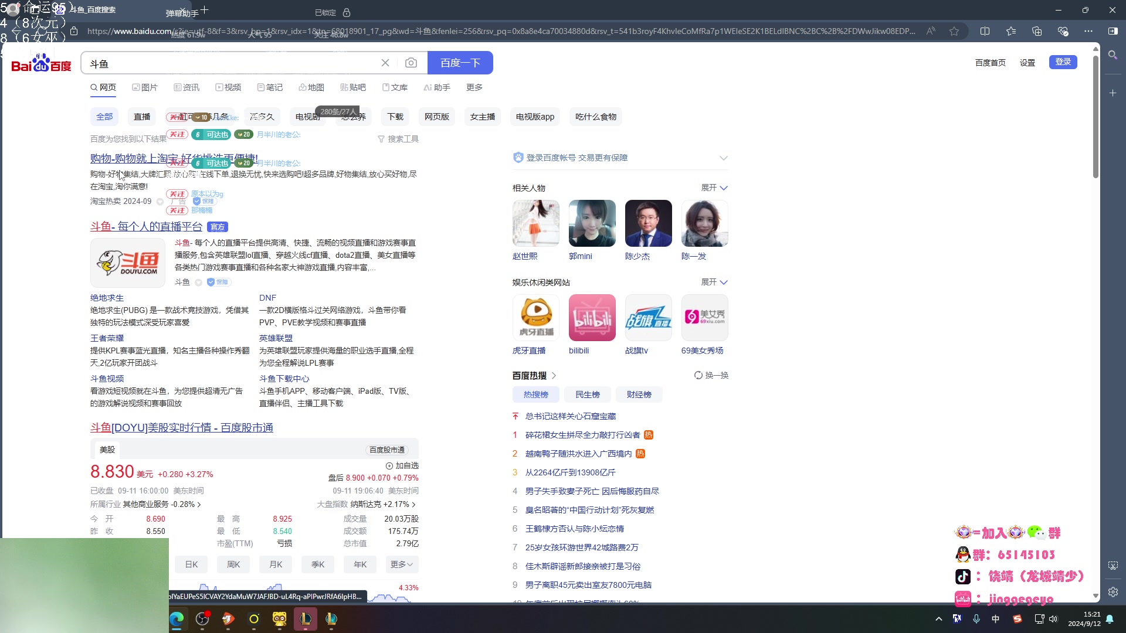Click 登录 login button
The height and width of the screenshot is (633, 1126).
[x=1063, y=62]
